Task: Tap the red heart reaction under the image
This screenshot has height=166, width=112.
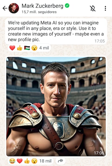Action: [20, 161]
